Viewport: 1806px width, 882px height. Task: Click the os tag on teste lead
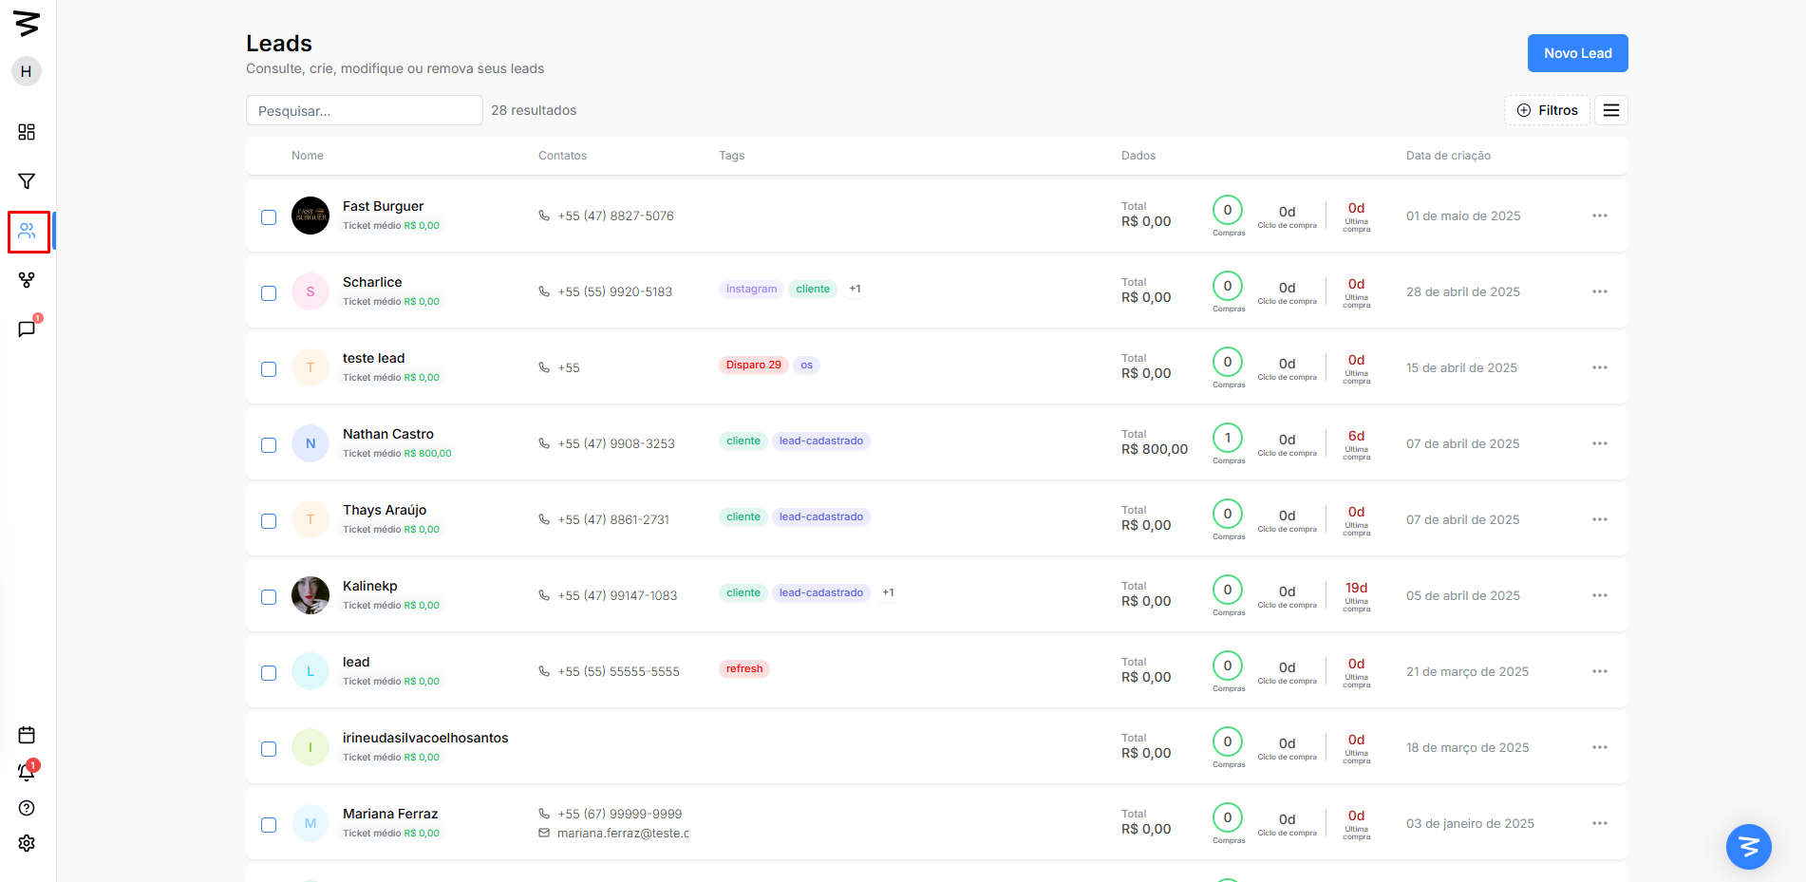point(806,365)
